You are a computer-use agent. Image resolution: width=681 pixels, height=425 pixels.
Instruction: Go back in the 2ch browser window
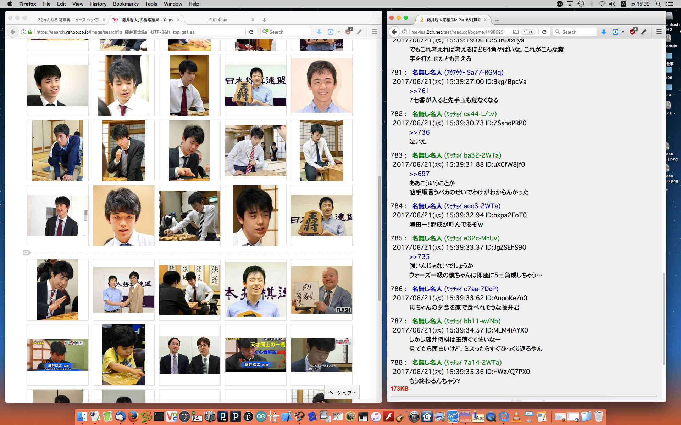click(x=394, y=32)
